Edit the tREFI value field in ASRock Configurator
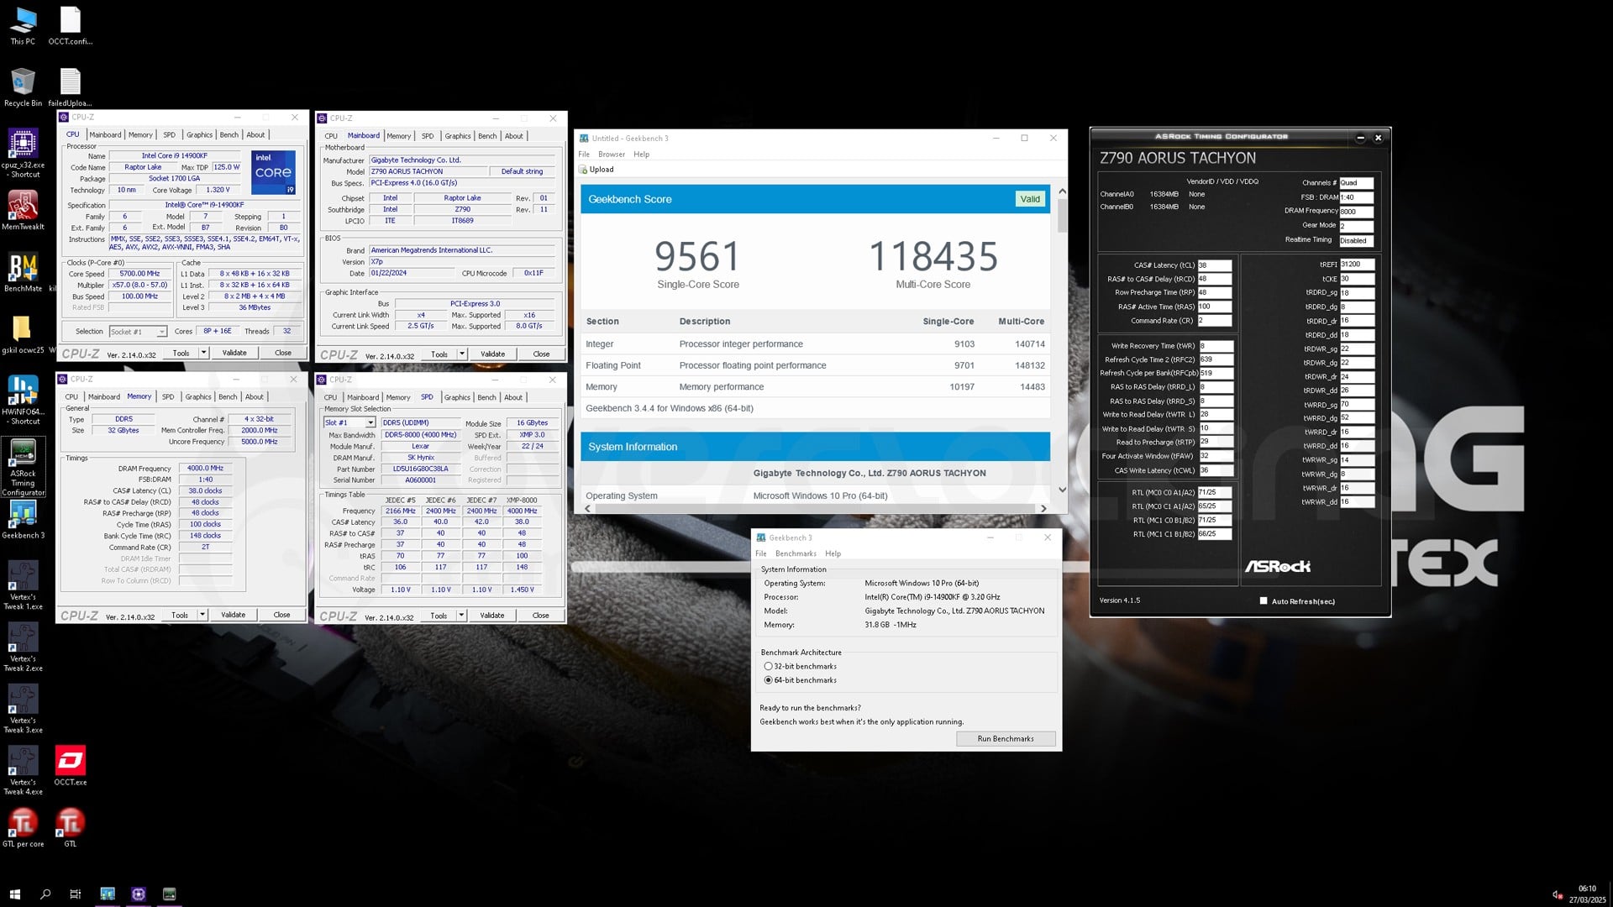The height and width of the screenshot is (907, 1613). (1357, 265)
